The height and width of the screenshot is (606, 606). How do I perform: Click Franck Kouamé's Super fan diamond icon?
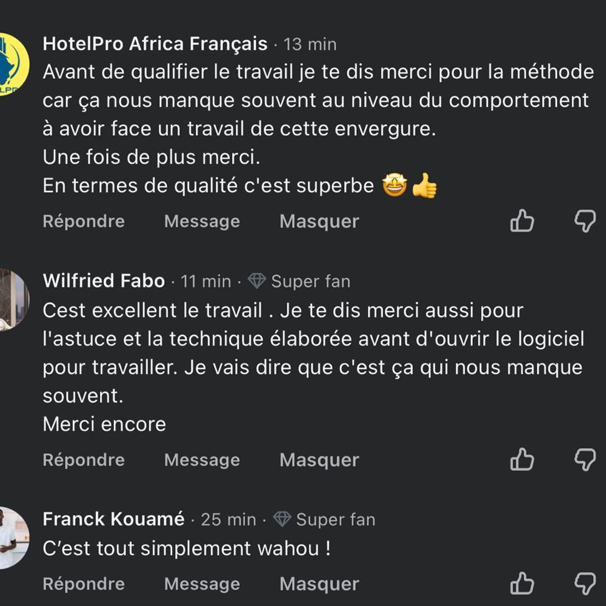coord(282,519)
